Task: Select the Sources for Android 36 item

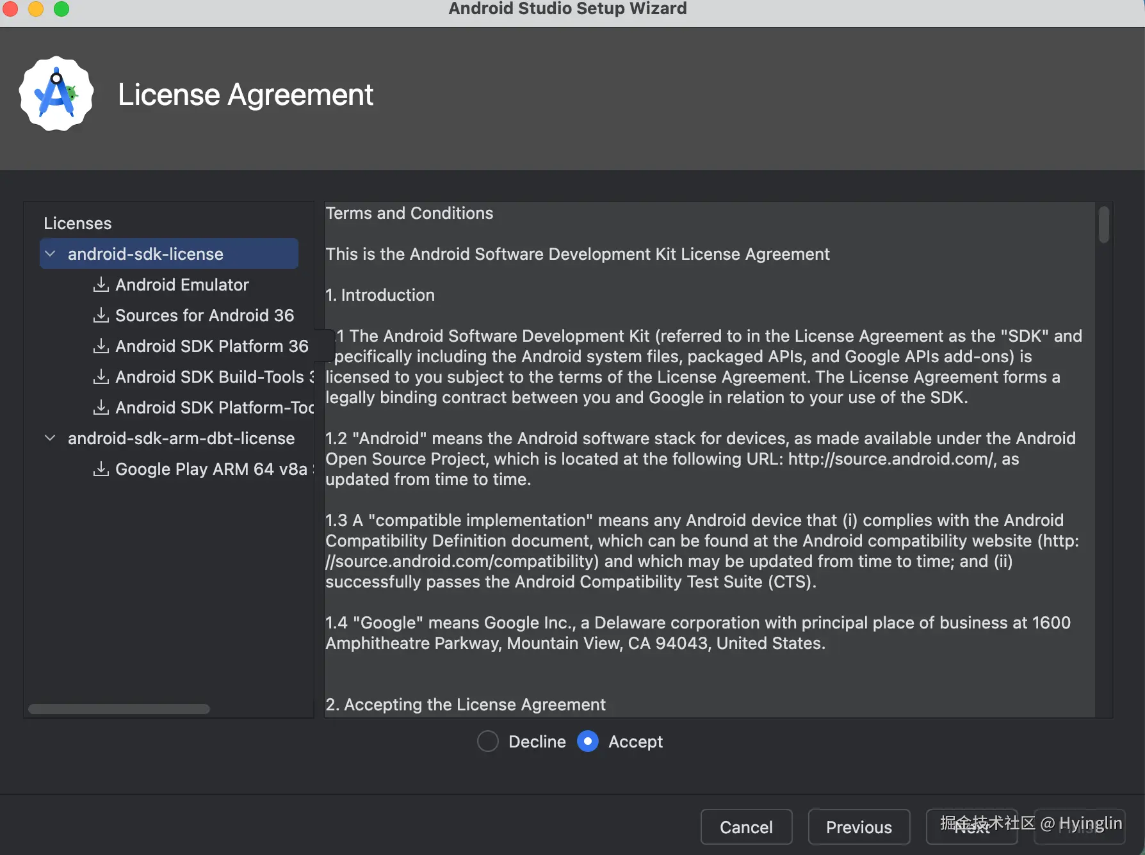Action: tap(205, 315)
